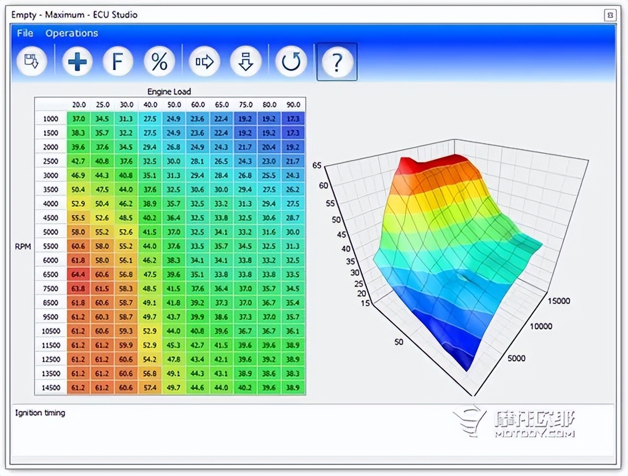This screenshot has height=476, width=628.
Task: Click the percent adjustment icon
Action: (159, 62)
